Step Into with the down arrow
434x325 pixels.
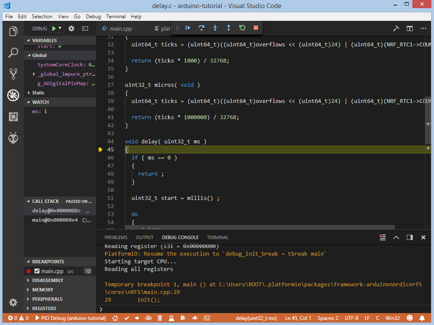coord(215,28)
